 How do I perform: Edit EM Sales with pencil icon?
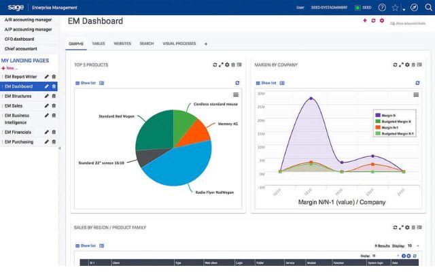tap(47, 106)
